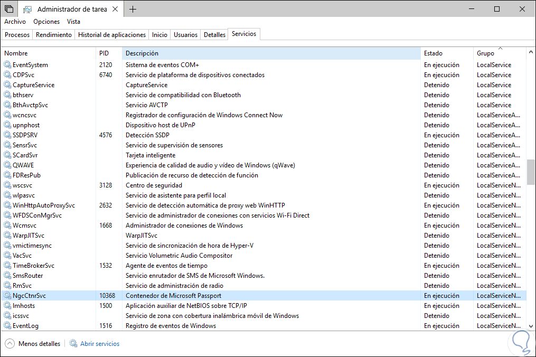The image size is (536, 357).
Task: Select the EventLog service name
Action: pos(26,326)
